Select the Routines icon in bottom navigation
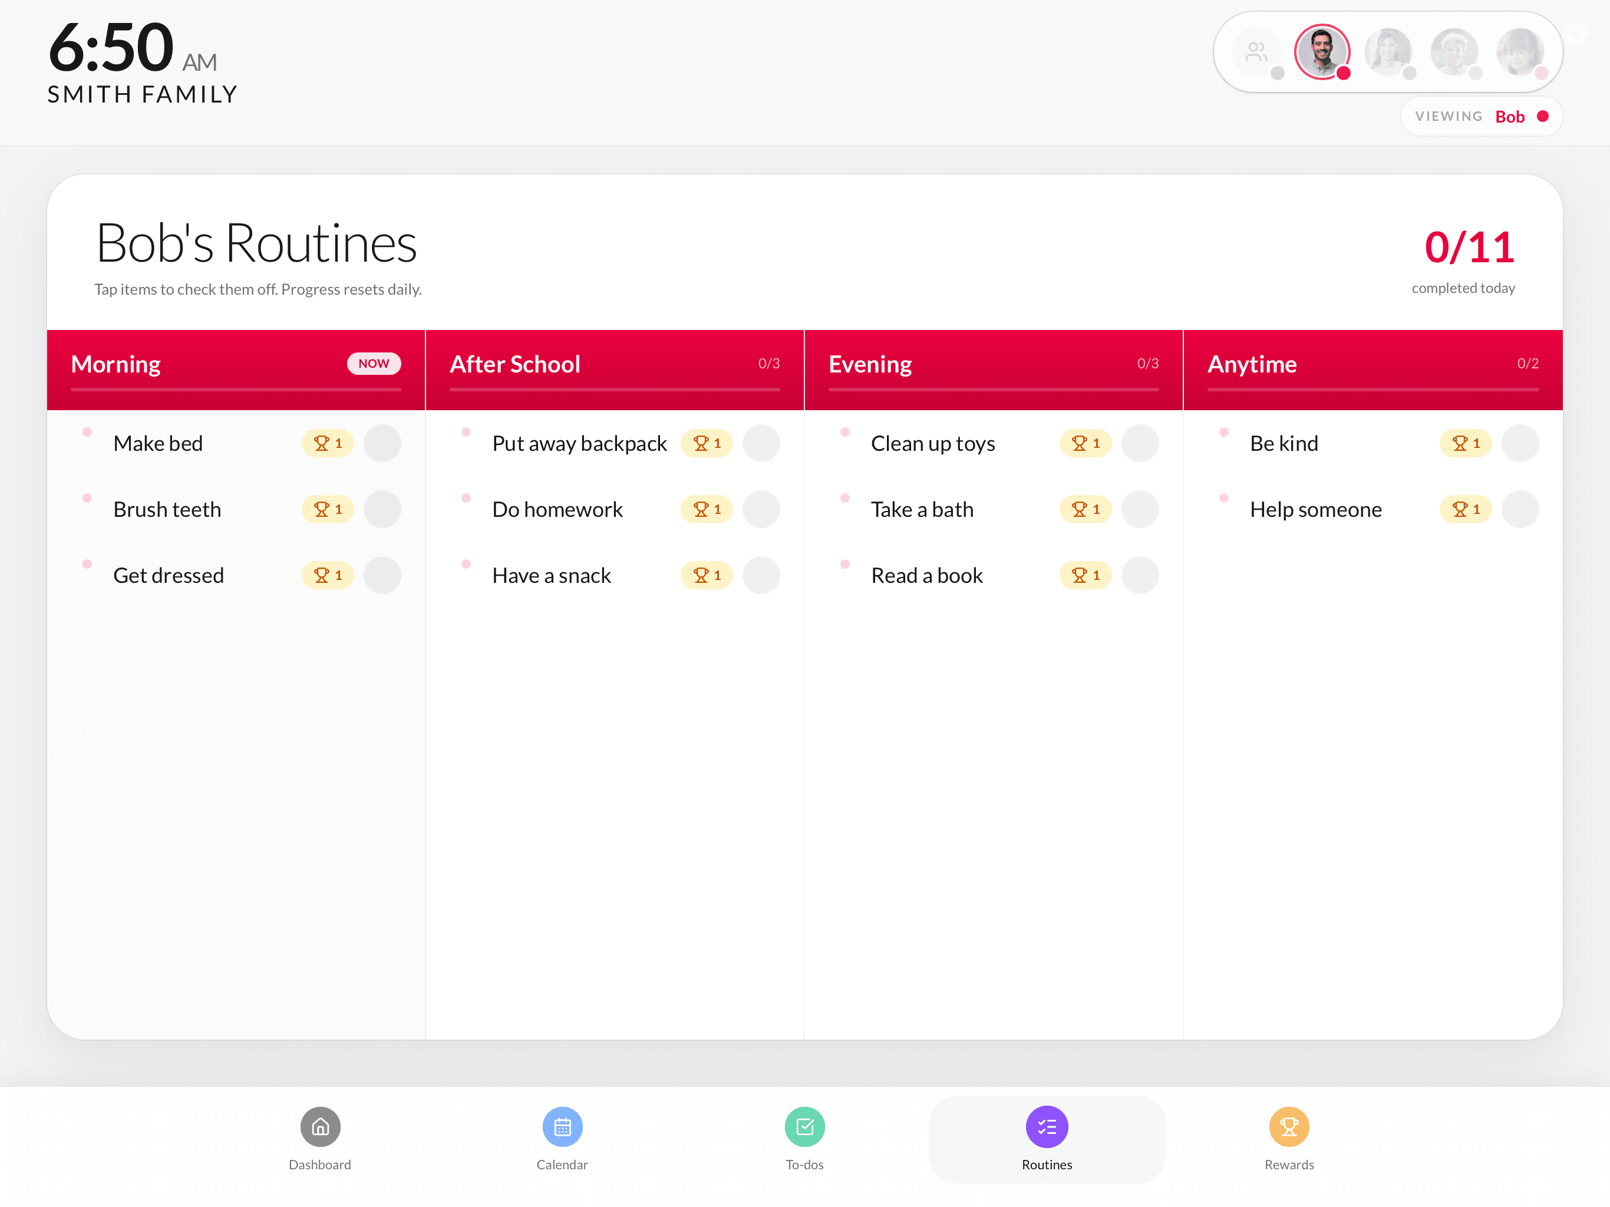 tap(1047, 1127)
